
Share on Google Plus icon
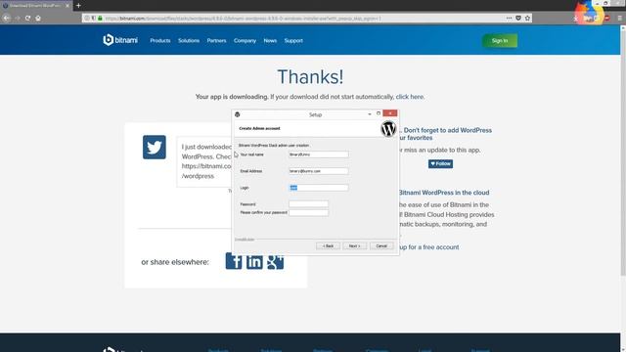[276, 262]
